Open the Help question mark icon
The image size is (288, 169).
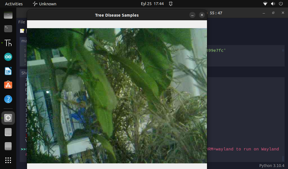point(8,99)
